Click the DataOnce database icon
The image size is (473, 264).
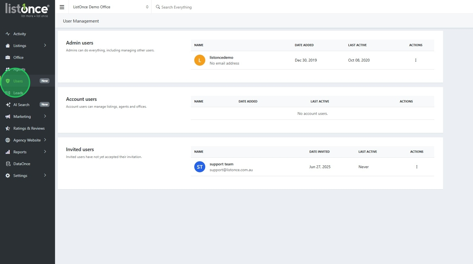click(x=8, y=164)
